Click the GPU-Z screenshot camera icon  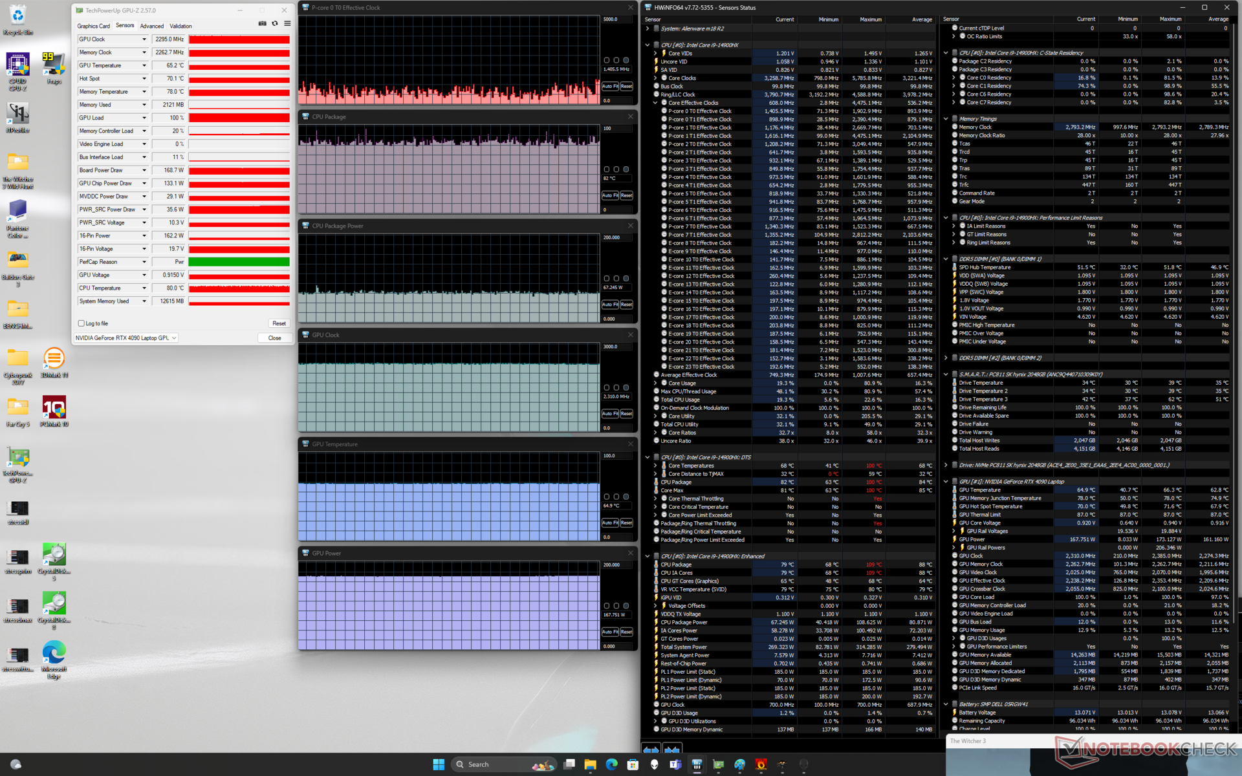(262, 23)
